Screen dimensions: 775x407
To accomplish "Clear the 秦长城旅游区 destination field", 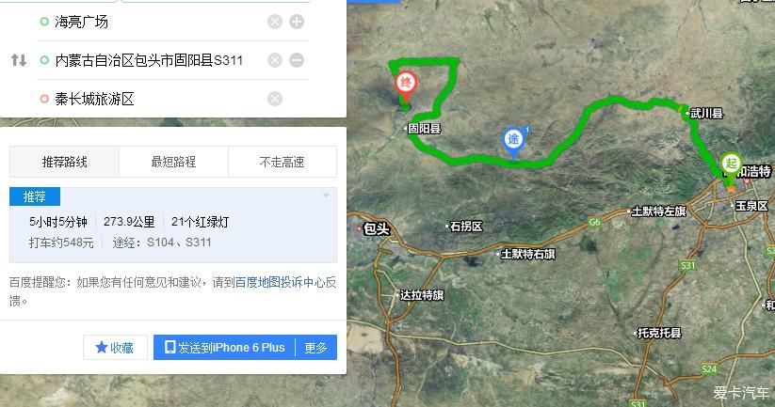I will [x=275, y=99].
